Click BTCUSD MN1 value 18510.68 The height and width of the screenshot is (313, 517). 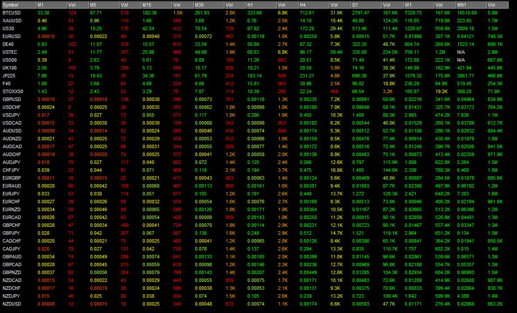coord(467,13)
